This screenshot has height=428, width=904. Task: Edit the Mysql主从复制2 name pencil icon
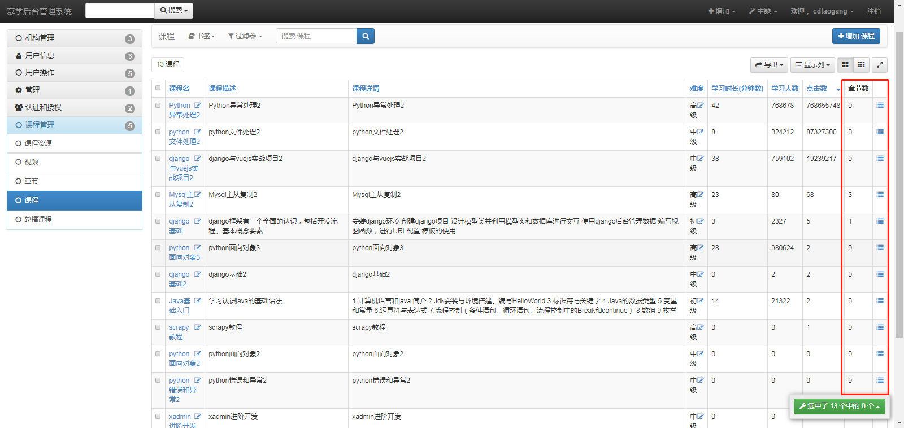coord(197,195)
